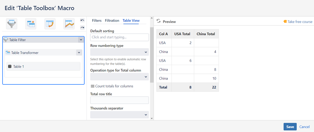
Task: Add a Table Filter macro via funnel icon
Action: (12, 24)
